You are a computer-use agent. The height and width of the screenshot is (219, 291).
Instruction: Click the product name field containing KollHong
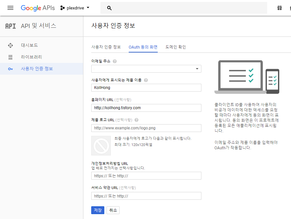[x=146, y=88]
